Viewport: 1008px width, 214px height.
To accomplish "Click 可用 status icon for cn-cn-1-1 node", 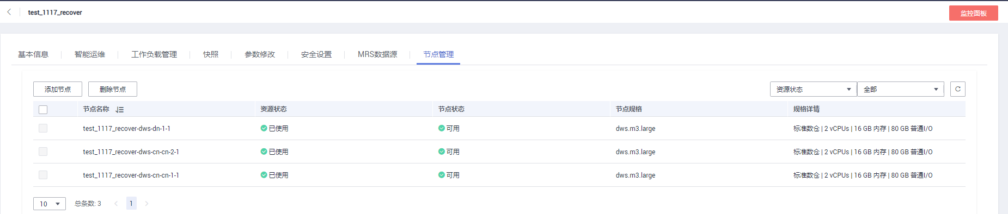I will pos(442,175).
